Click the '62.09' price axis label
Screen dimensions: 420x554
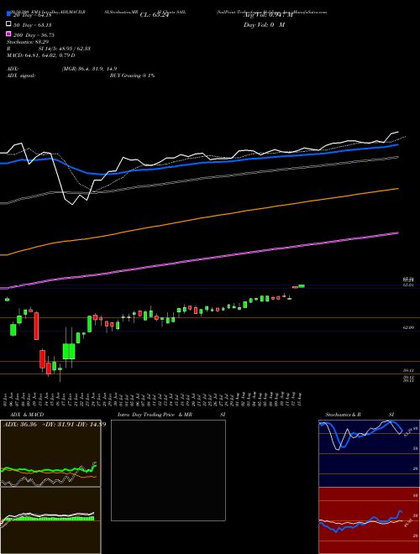[x=408, y=328]
